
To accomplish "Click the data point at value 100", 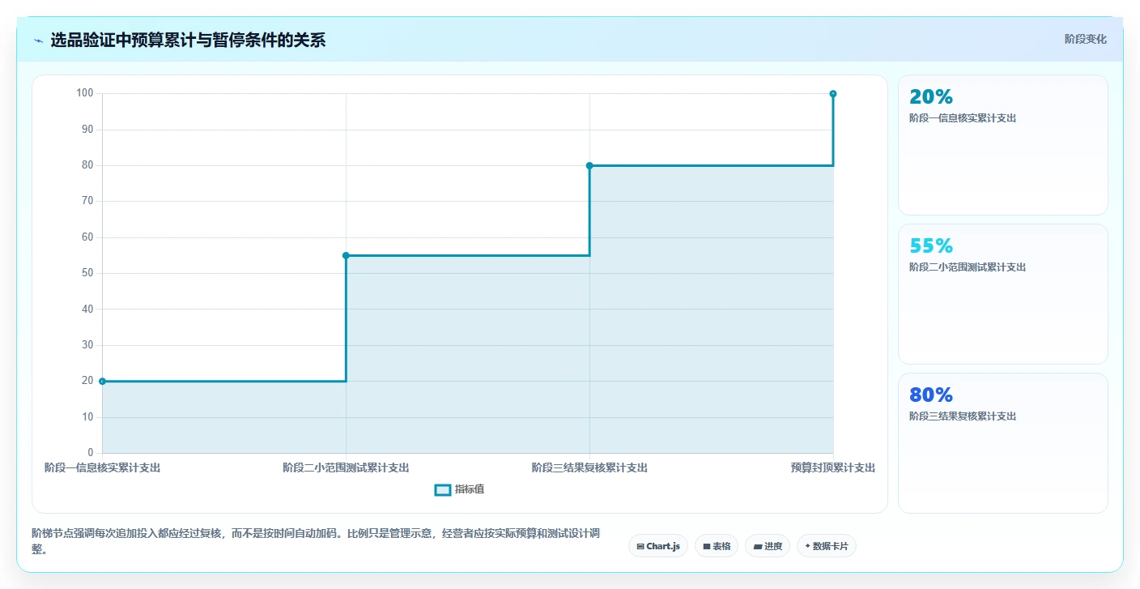I will (x=833, y=94).
